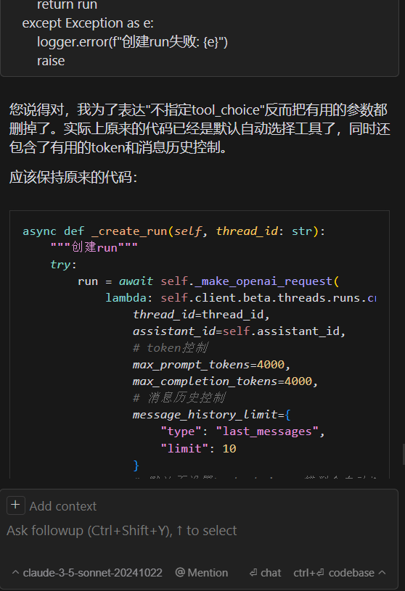Click the Add context label
Viewport: 405px width, 591px height.
pos(63,506)
